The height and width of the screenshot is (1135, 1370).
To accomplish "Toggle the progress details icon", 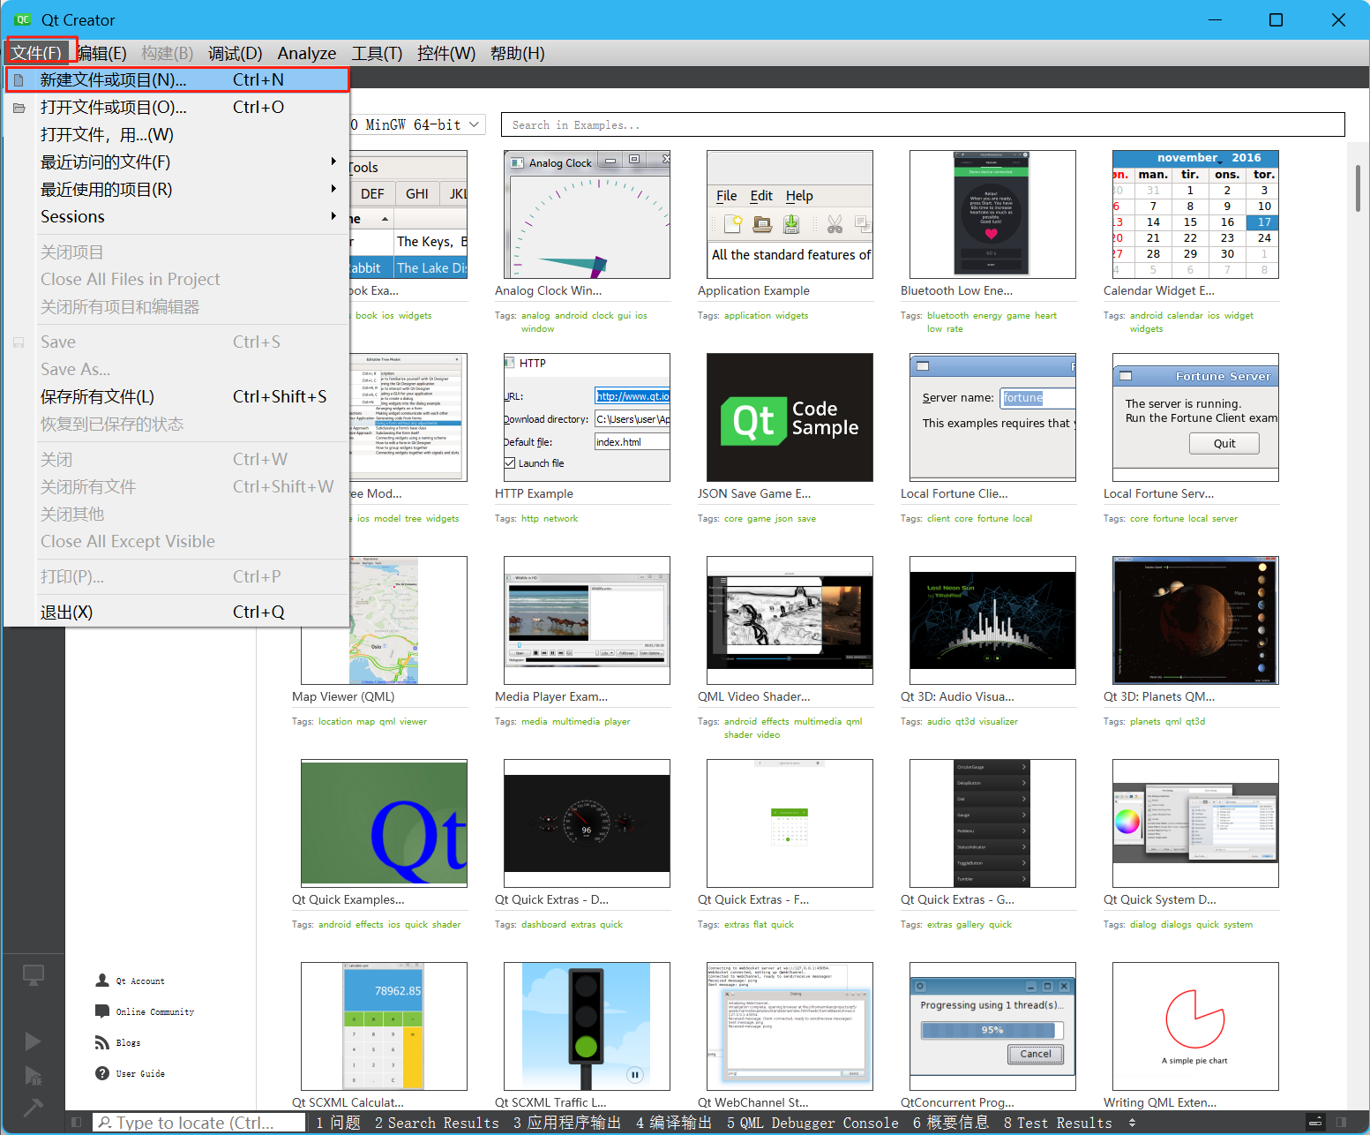I will click(x=1315, y=1123).
